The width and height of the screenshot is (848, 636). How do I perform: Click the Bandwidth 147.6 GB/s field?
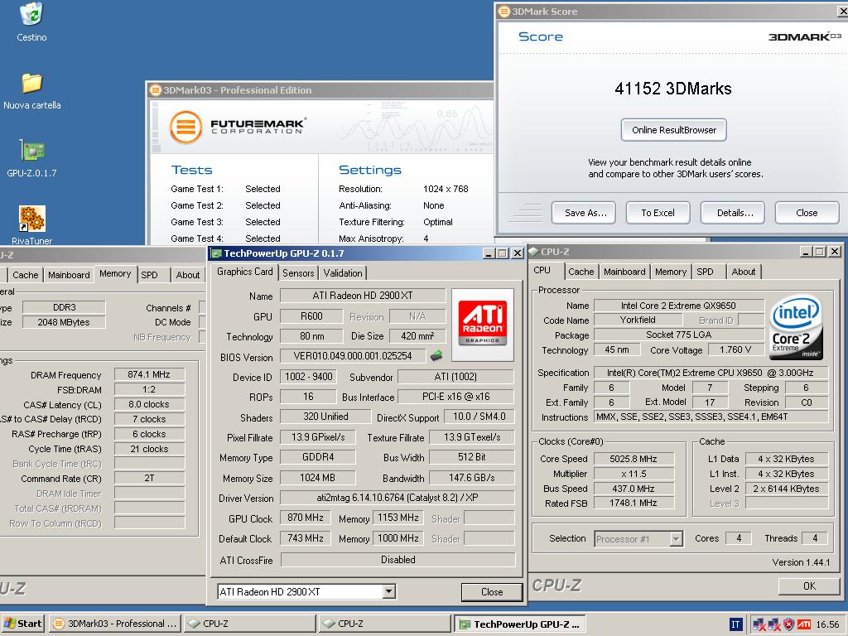[x=471, y=478]
